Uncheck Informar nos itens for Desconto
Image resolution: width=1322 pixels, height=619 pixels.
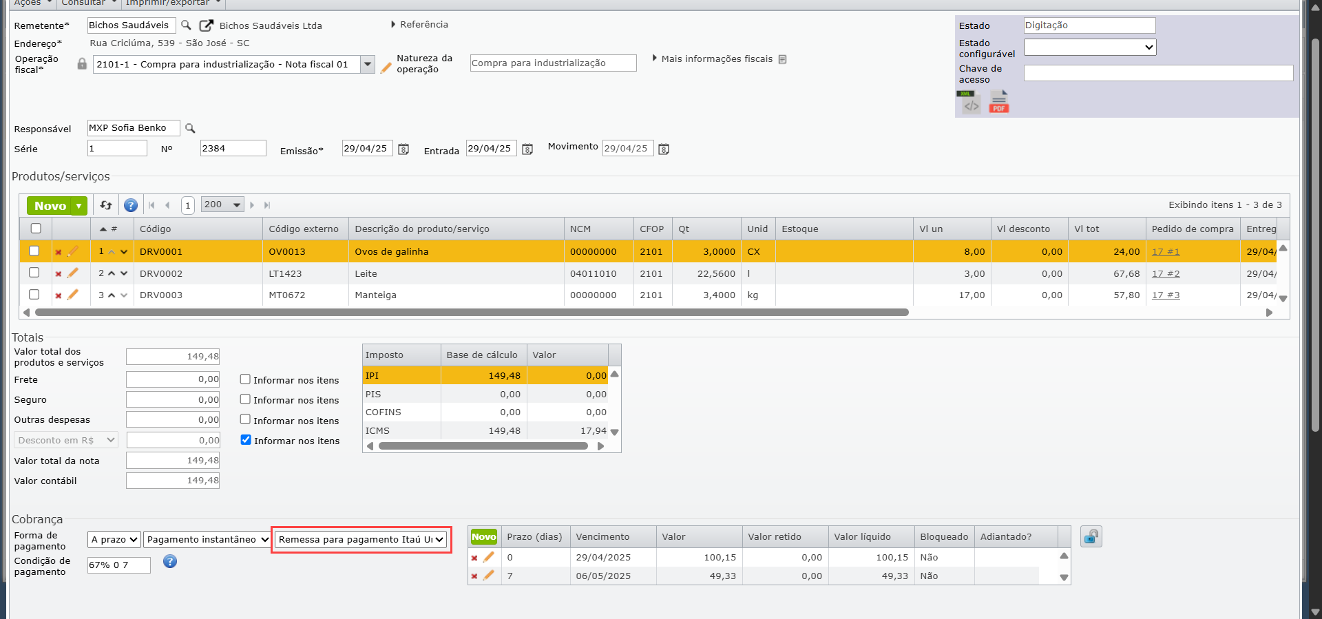[x=246, y=440]
